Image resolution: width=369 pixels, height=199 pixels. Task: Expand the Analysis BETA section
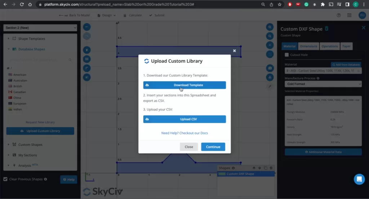coord(25,165)
